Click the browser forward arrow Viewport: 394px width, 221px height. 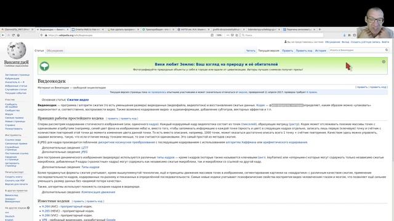click(x=8, y=36)
